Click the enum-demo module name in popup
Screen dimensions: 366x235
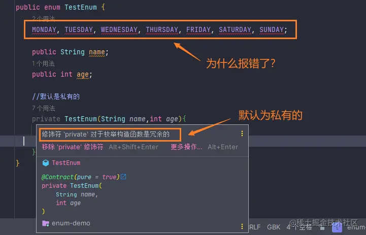(71, 223)
